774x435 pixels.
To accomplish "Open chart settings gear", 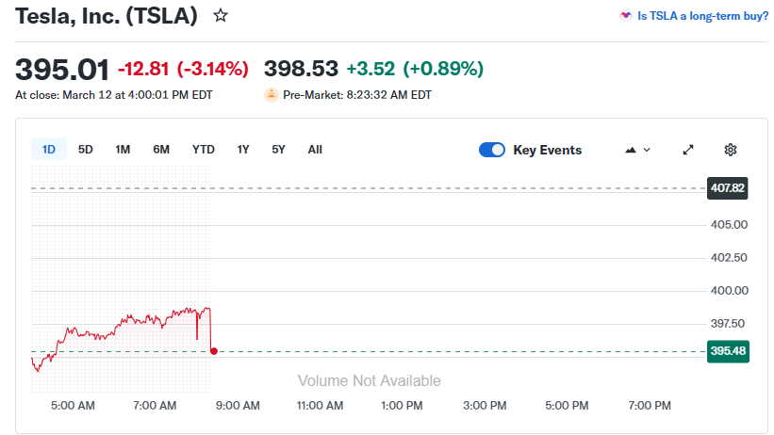I will [730, 150].
